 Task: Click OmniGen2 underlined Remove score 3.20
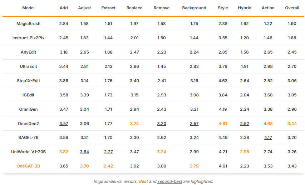162,124
